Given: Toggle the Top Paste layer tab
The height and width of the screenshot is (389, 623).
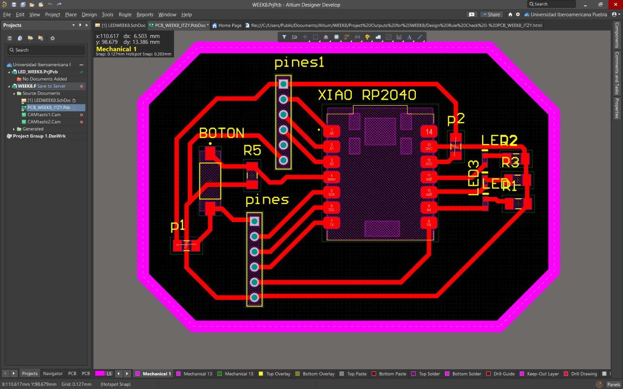Looking at the screenshot, I should (353, 374).
